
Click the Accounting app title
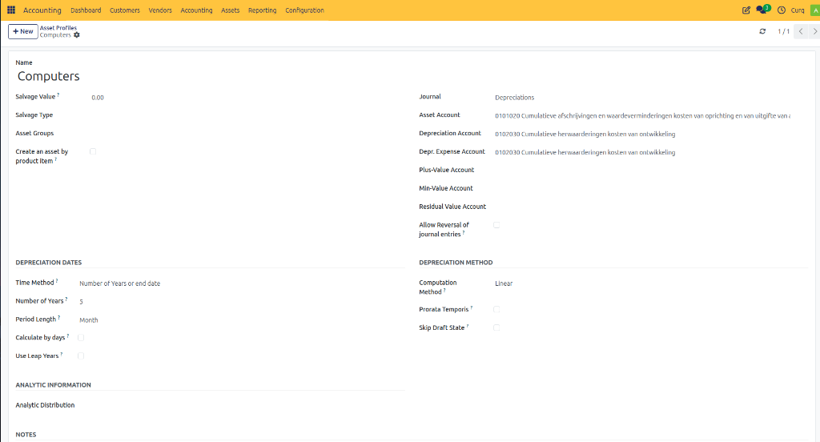click(x=42, y=10)
